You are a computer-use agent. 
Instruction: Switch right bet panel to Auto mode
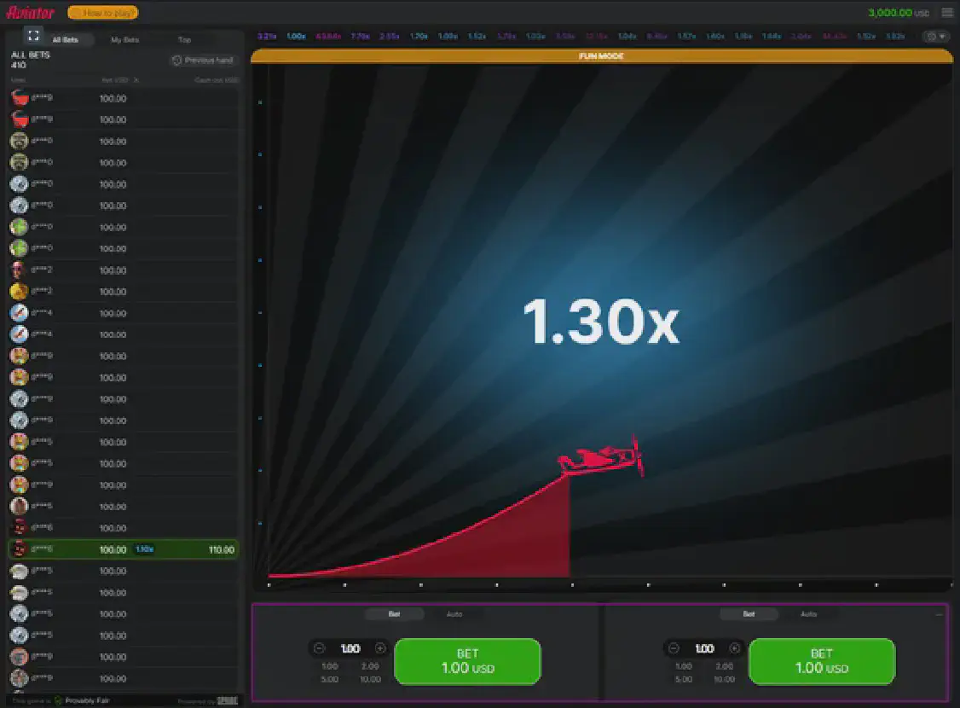click(808, 614)
